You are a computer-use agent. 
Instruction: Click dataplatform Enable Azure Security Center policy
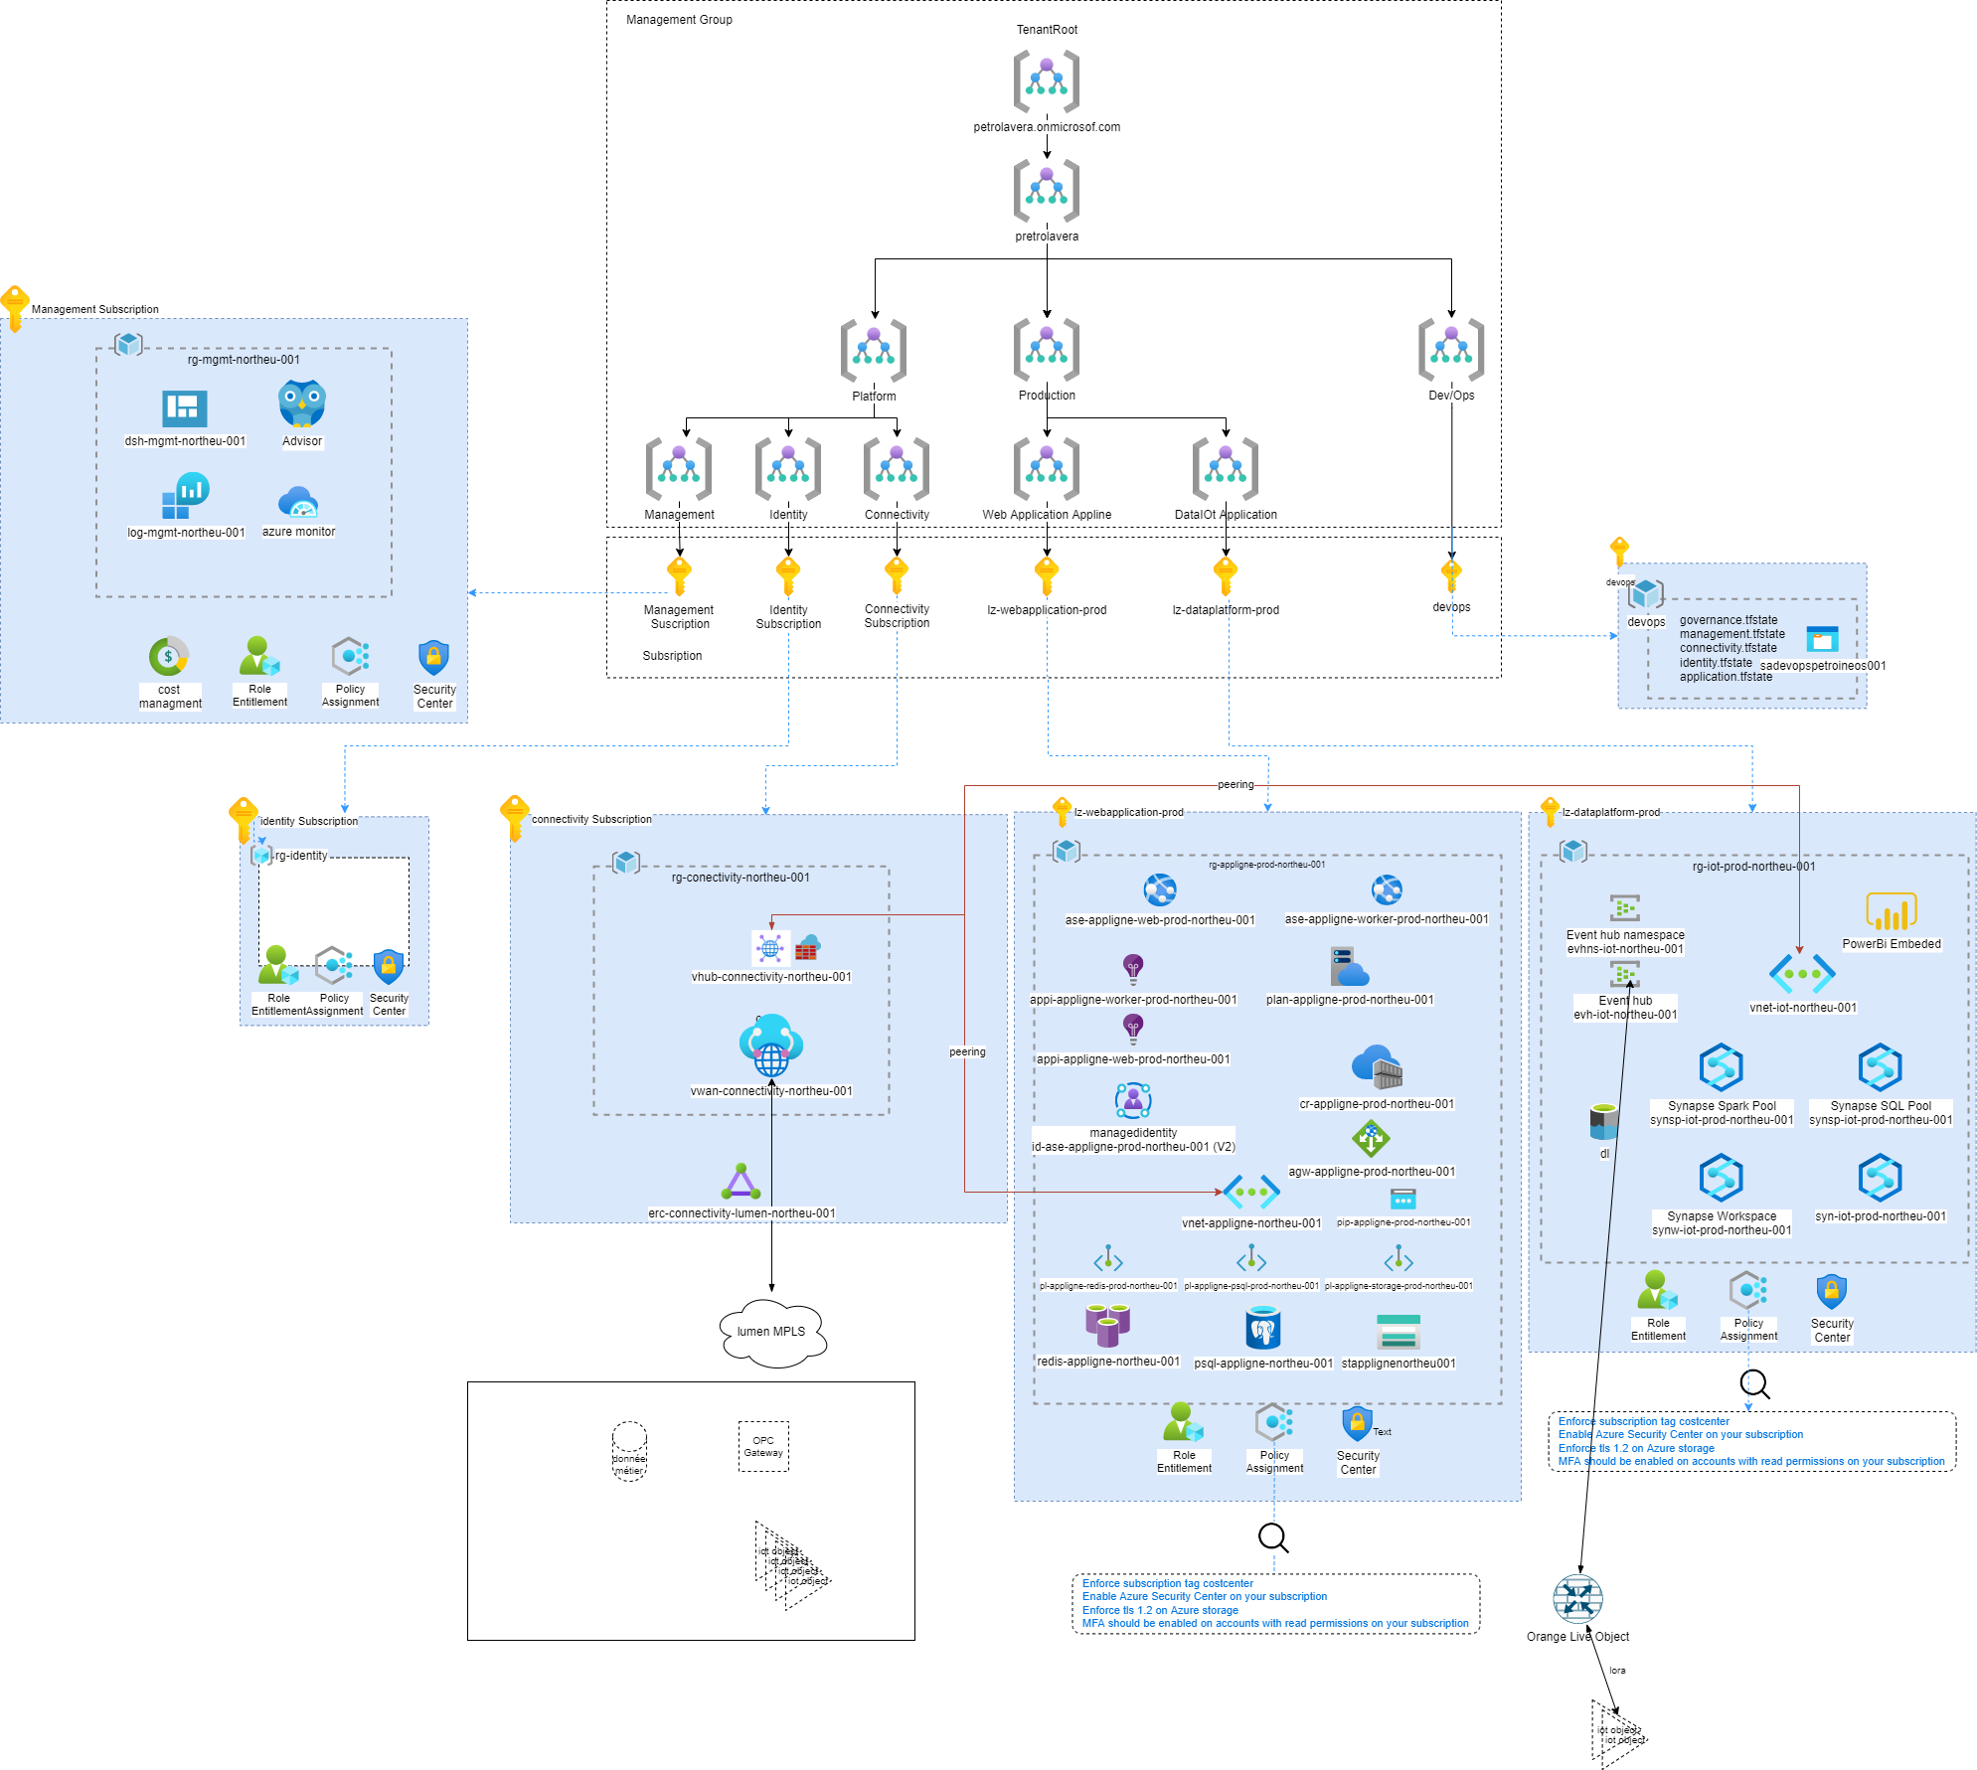[x=1680, y=1434]
